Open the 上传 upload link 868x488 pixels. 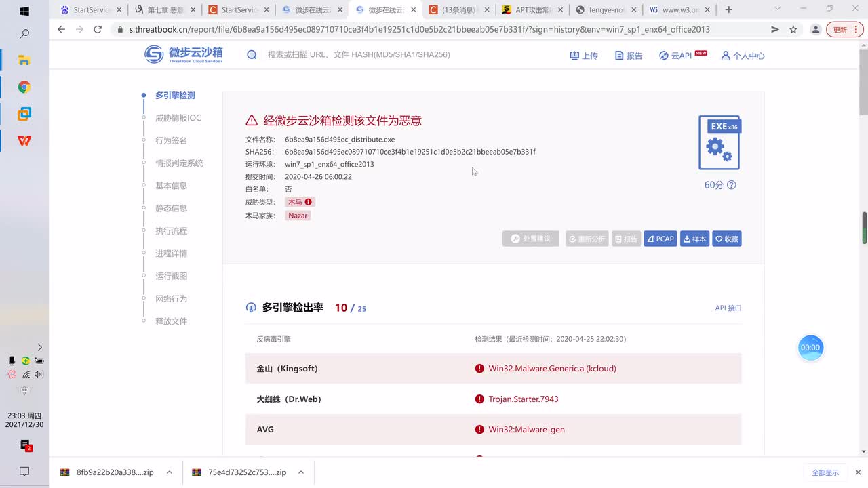[x=583, y=56]
